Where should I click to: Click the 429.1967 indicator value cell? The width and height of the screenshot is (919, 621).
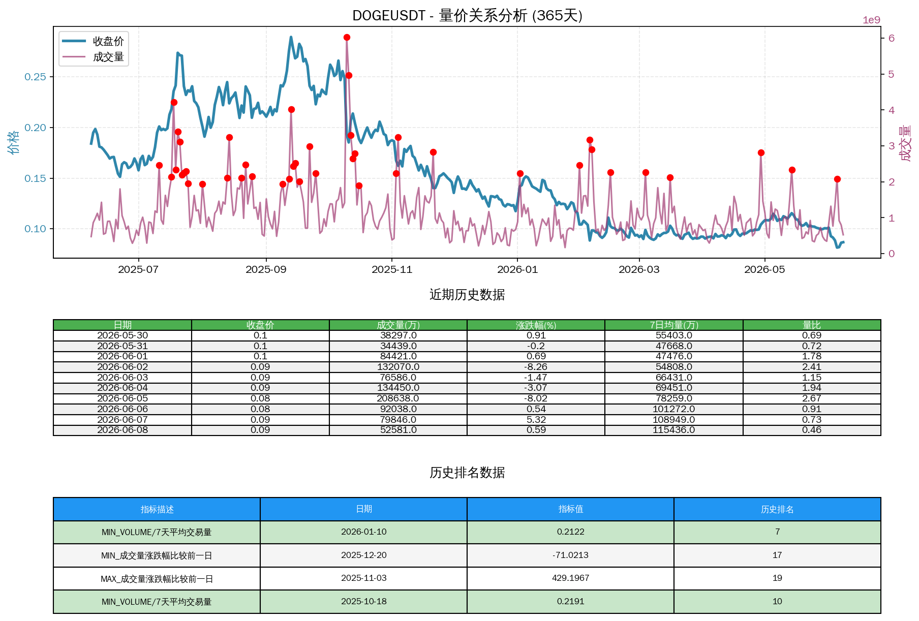click(x=570, y=579)
